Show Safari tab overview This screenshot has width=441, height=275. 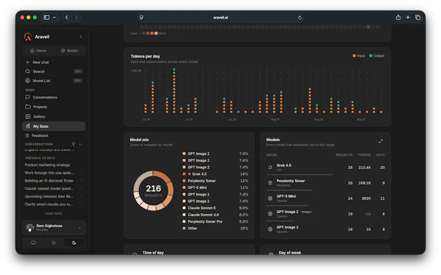[418, 18]
